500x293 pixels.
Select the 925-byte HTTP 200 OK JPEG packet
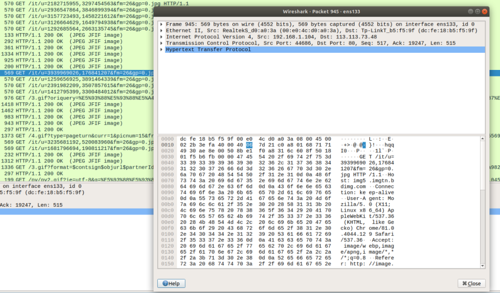[77, 60]
